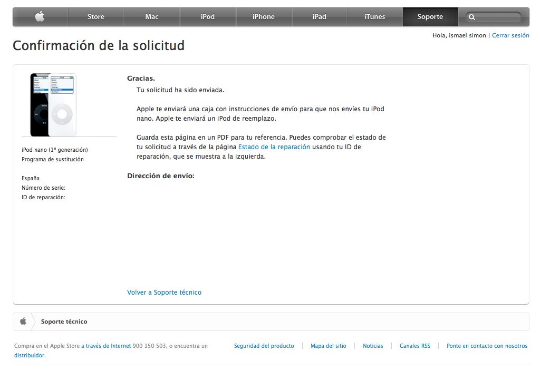Click 'iPod nano (1ª generación)' text
This screenshot has height=370, width=540.
[55, 150]
